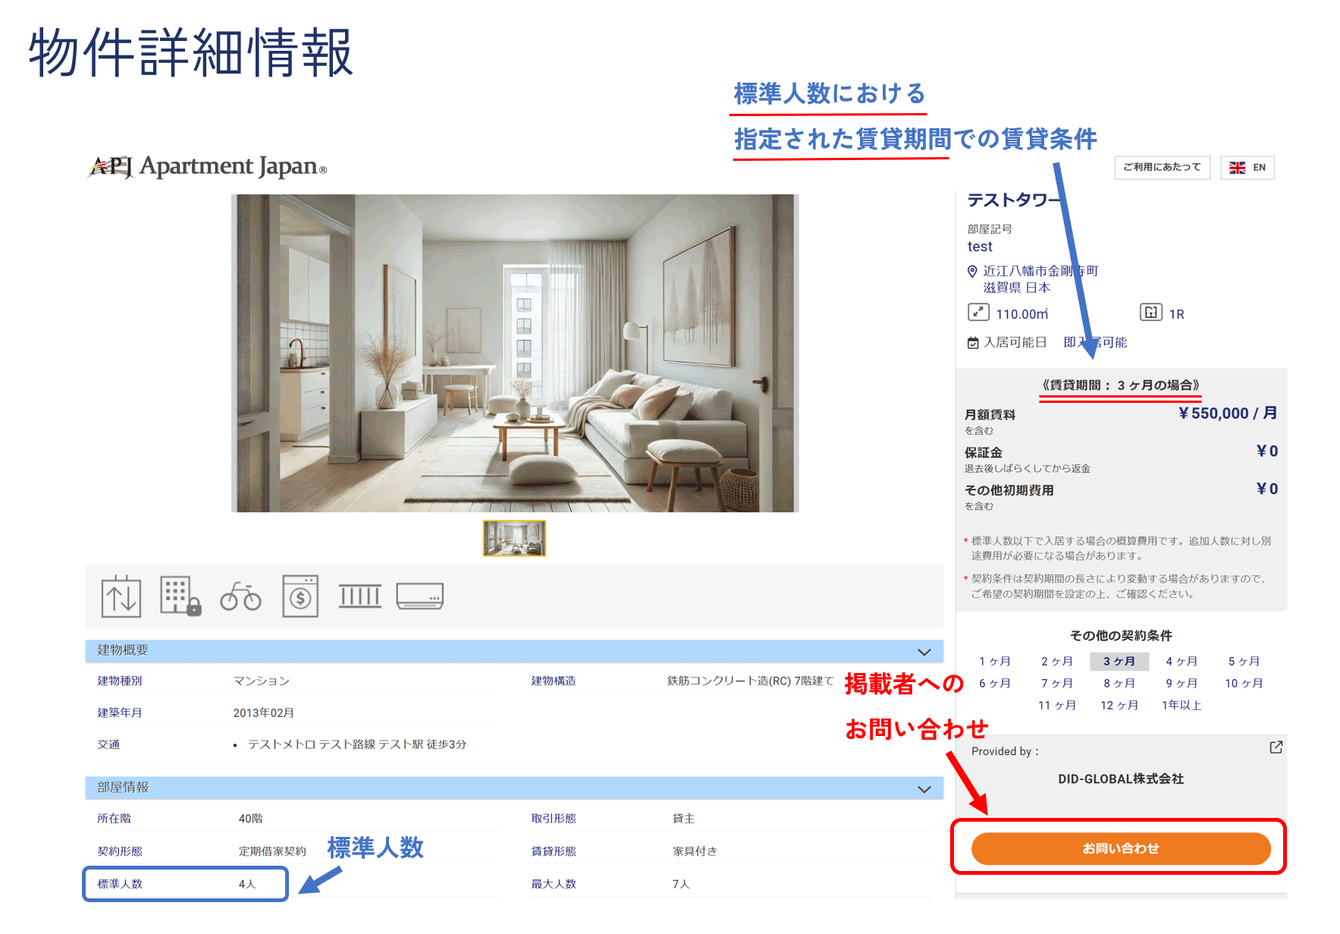This screenshot has height=934, width=1340.
Task: Click the bicycle parking icon
Action: point(240,597)
